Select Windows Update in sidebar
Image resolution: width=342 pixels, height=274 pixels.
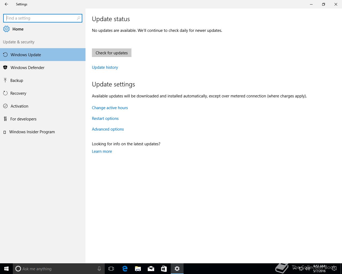click(43, 55)
